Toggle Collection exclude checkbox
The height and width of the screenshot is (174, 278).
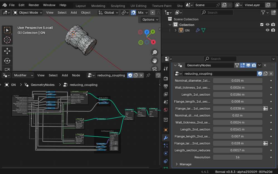(x=262, y=25)
